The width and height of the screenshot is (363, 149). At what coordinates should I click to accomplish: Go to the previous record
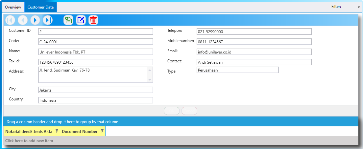click(23, 20)
